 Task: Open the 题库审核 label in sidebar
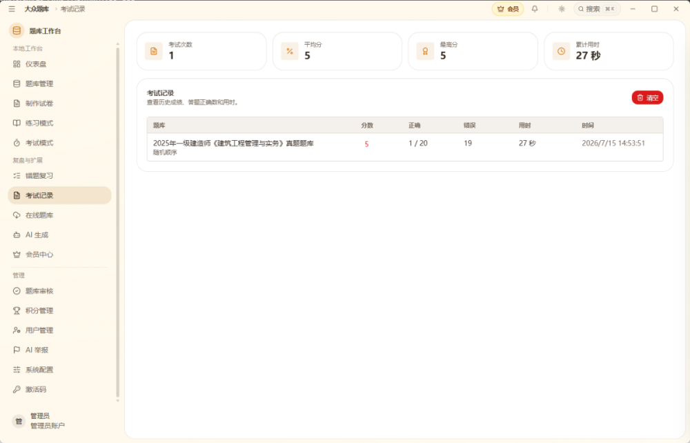[39, 291]
